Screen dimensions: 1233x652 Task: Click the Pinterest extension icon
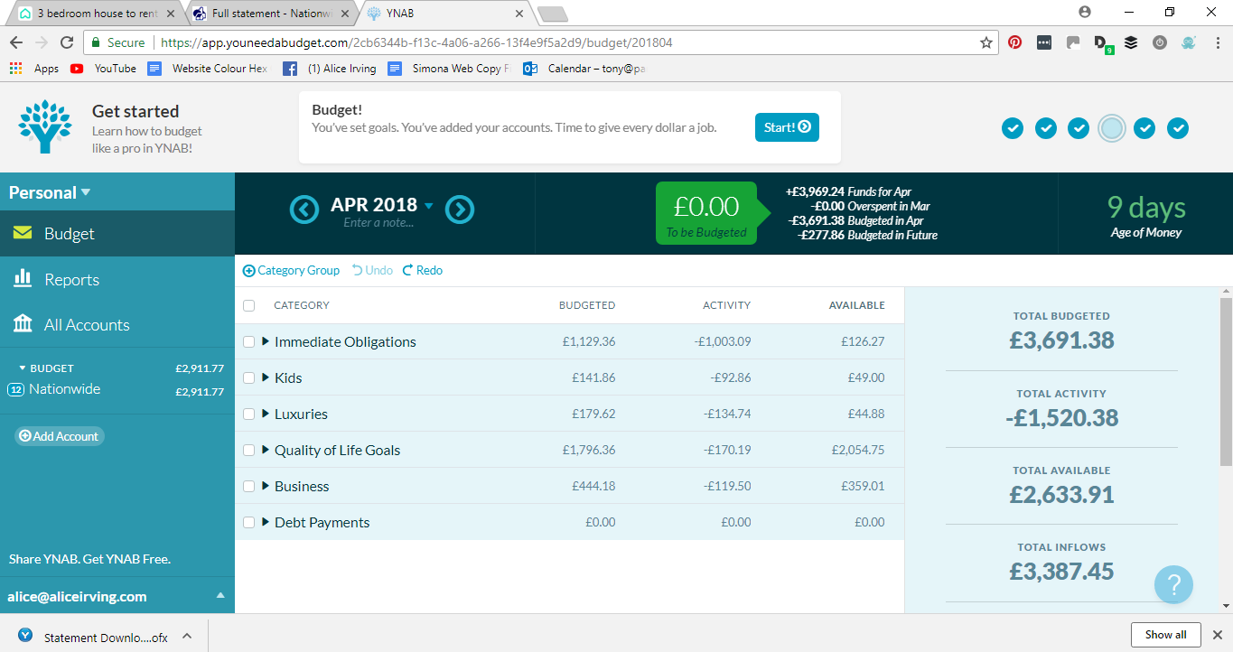[1015, 42]
